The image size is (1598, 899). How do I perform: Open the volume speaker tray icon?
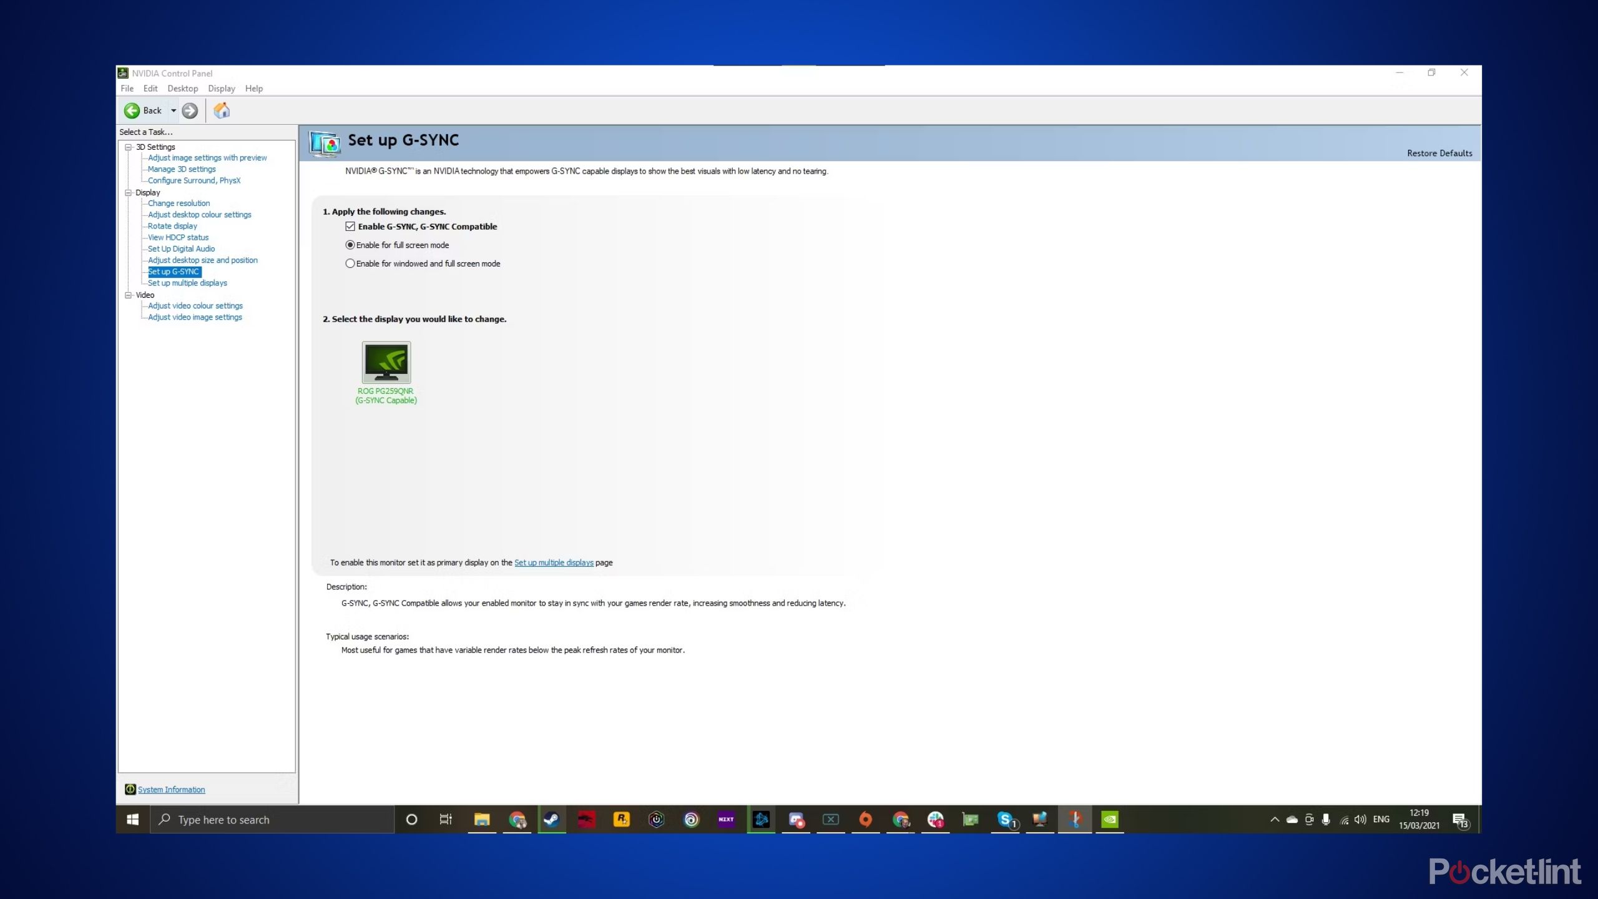point(1360,820)
